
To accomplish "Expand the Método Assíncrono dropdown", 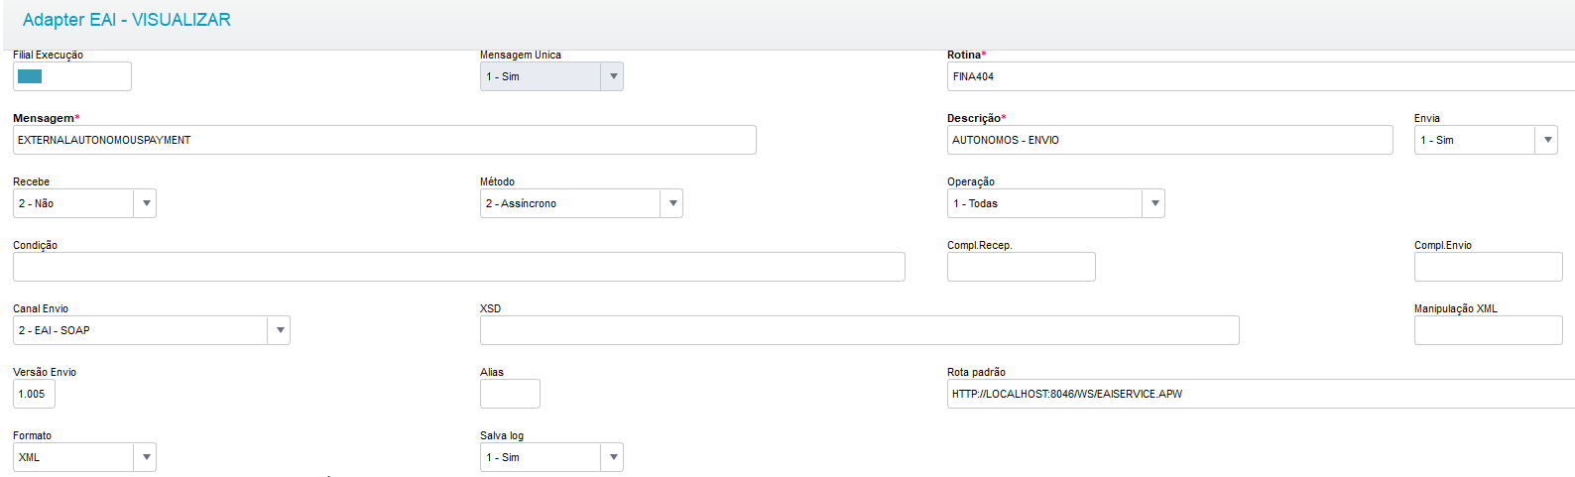I will click(672, 203).
